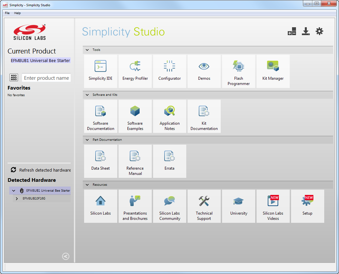Open the Configurator tool

pos(169,71)
